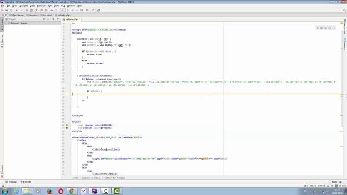Click the Redo toolbar icon
The width and height of the screenshot is (347, 195).
[x=22, y=10]
